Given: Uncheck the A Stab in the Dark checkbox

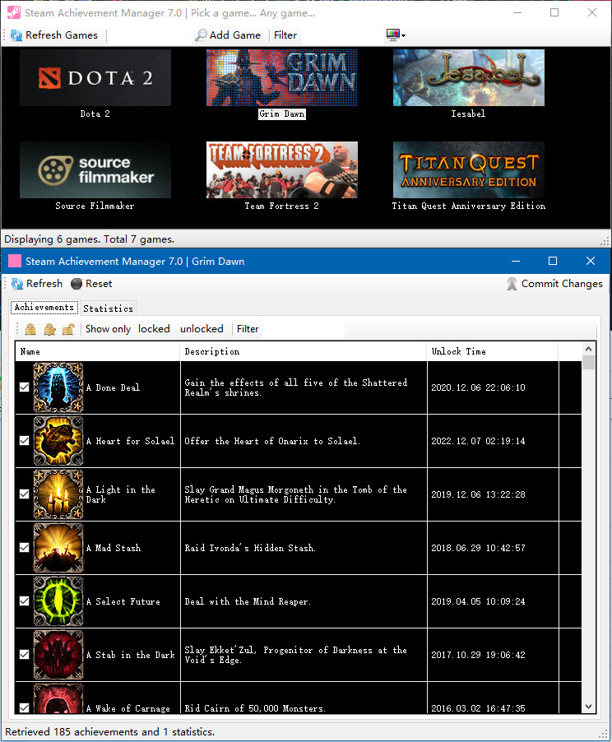Looking at the screenshot, I should click(24, 655).
